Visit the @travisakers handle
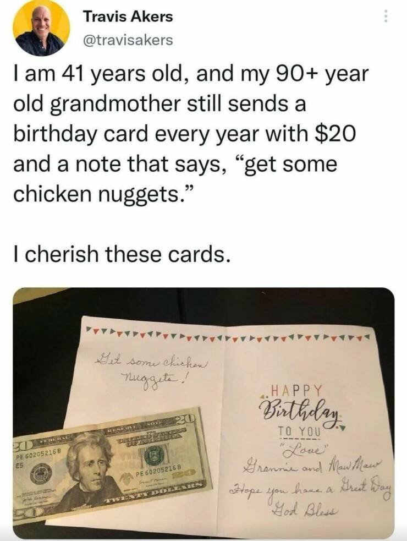 point(128,40)
